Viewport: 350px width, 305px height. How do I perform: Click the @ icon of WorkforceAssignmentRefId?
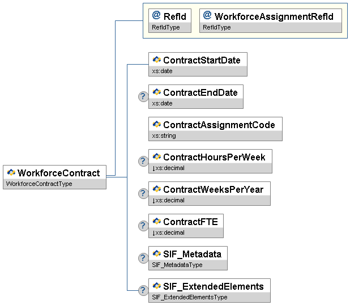click(x=207, y=16)
